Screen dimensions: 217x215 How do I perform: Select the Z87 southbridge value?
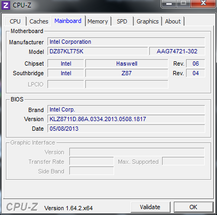point(127,73)
